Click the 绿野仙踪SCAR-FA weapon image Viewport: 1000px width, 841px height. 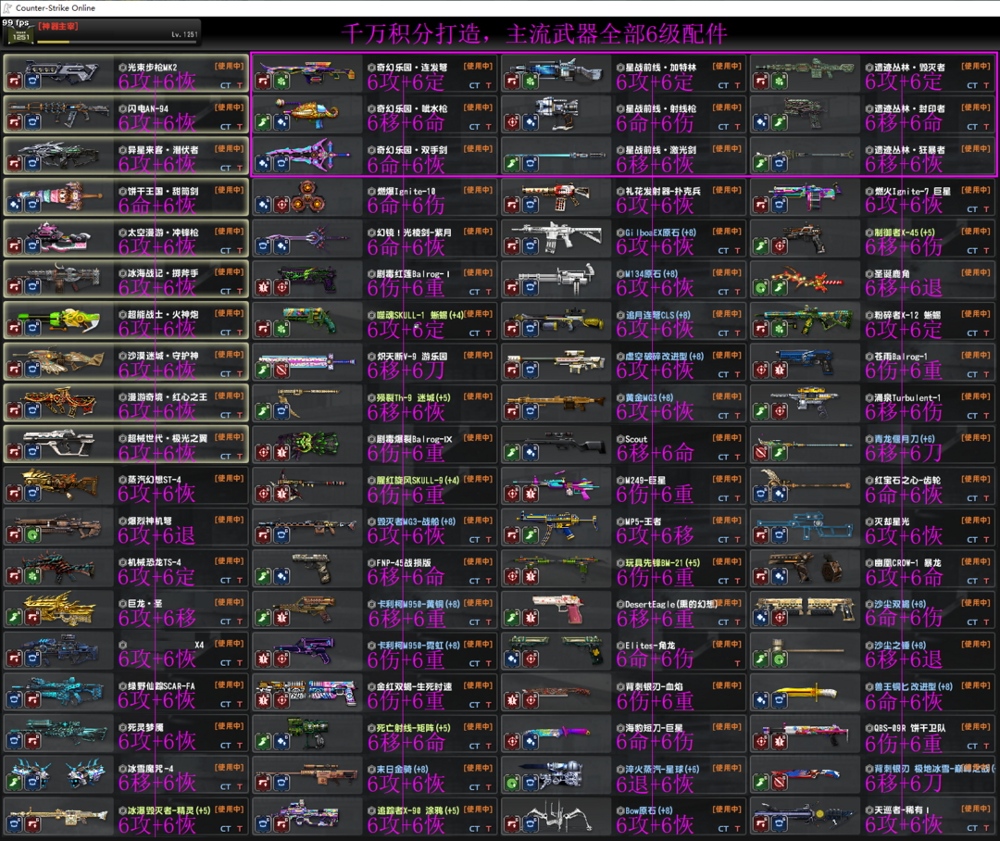[58, 692]
